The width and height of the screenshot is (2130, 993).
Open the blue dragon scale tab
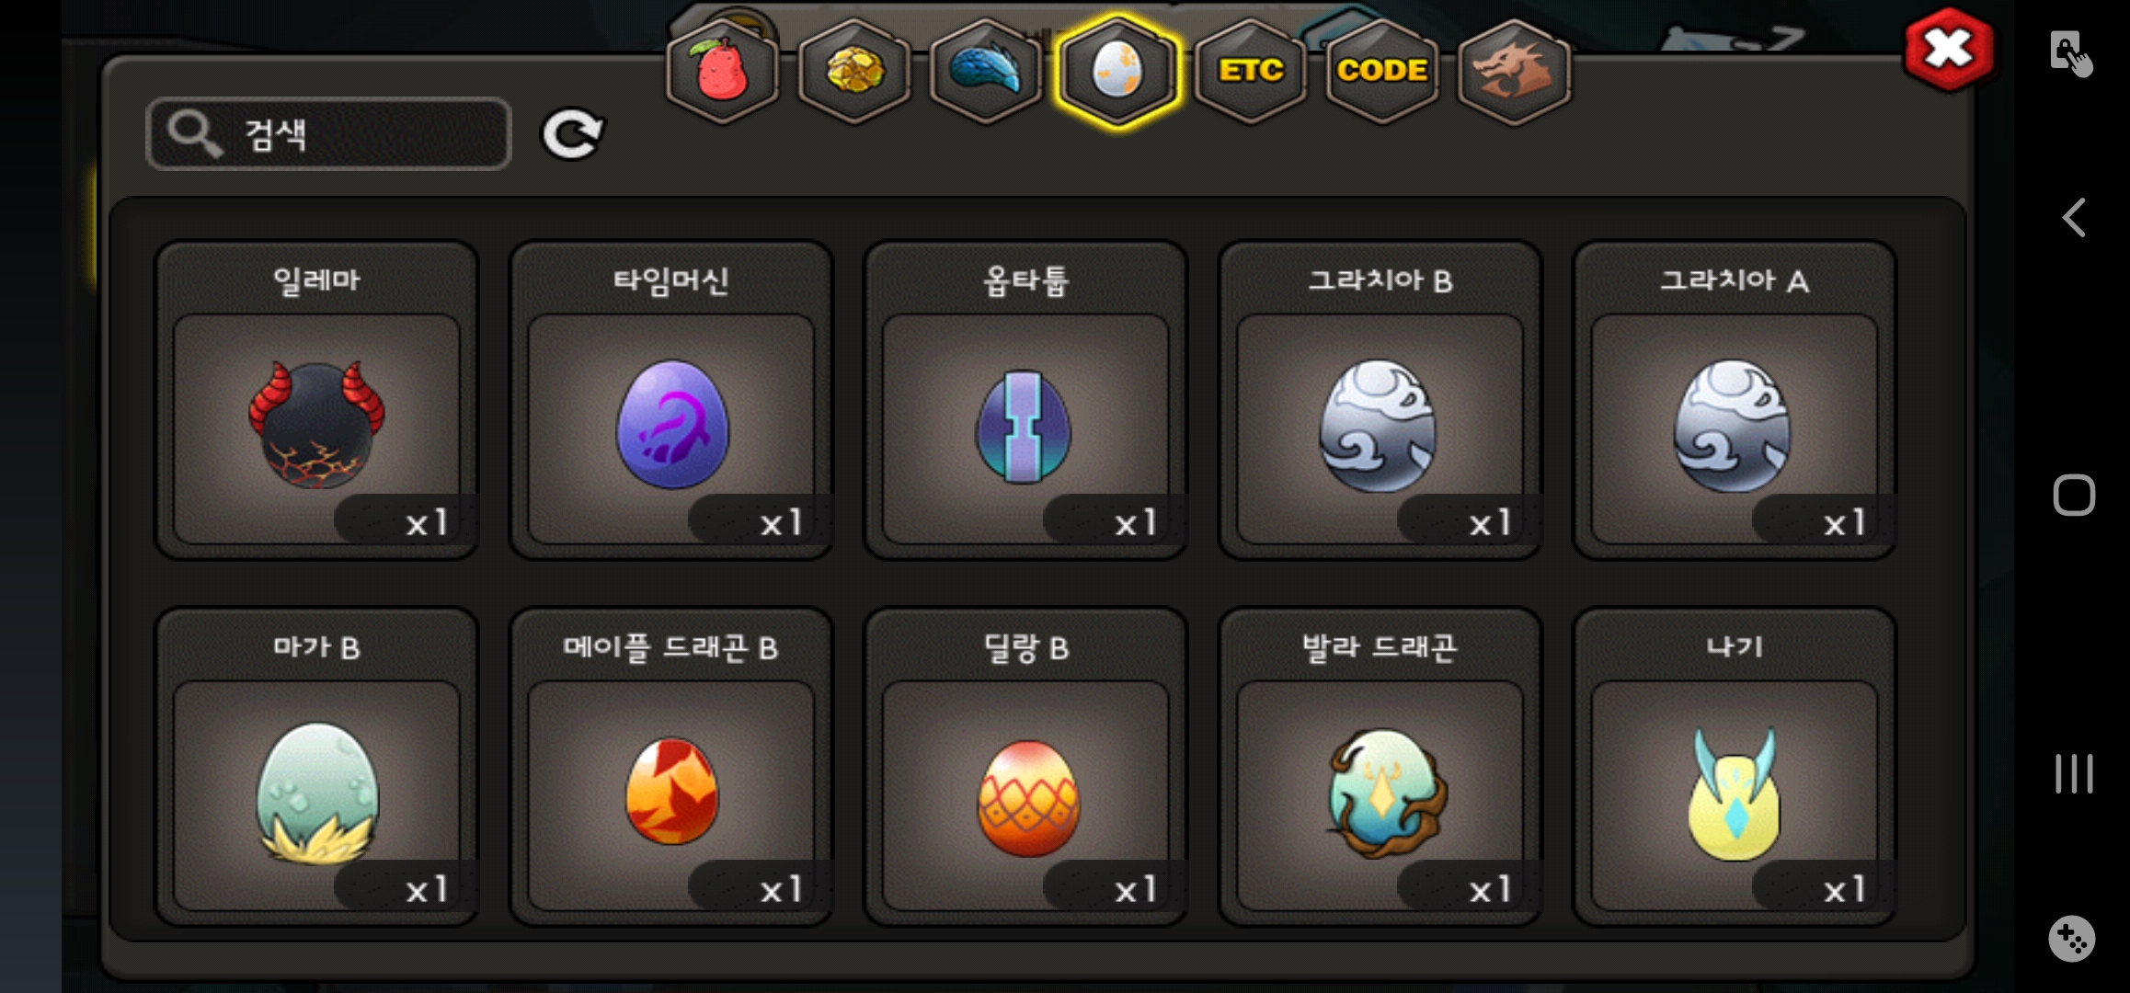tap(986, 72)
